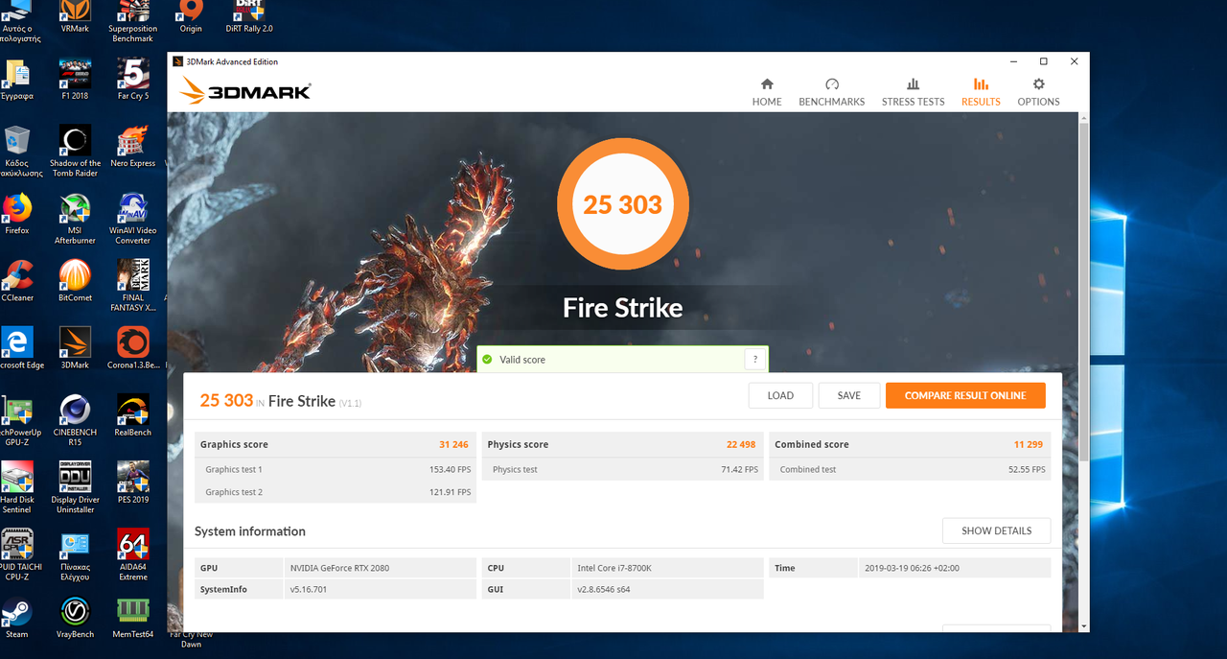The height and width of the screenshot is (659, 1227).
Task: Launch the 3DMark desktop shortcut
Action: (x=75, y=348)
